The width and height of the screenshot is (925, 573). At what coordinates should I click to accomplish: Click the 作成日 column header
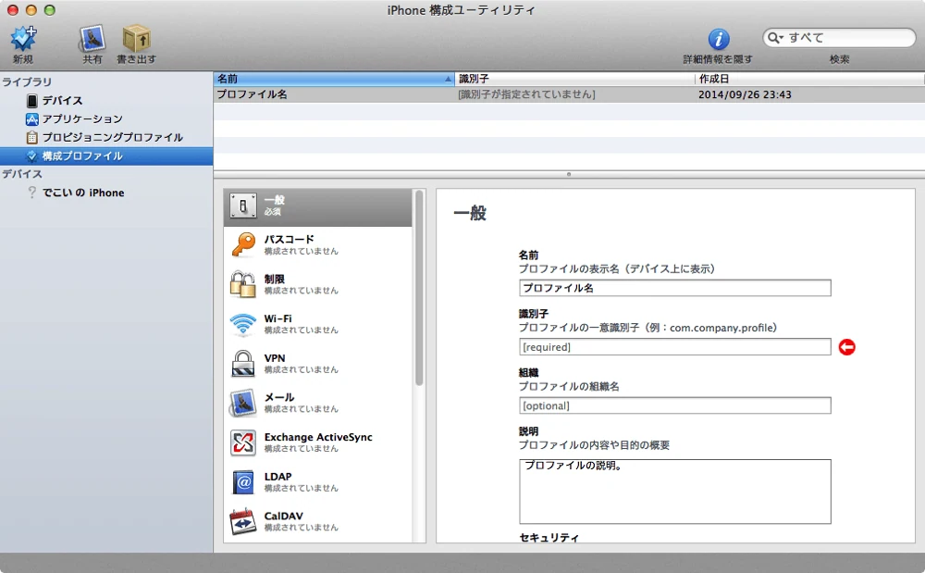[x=809, y=79]
